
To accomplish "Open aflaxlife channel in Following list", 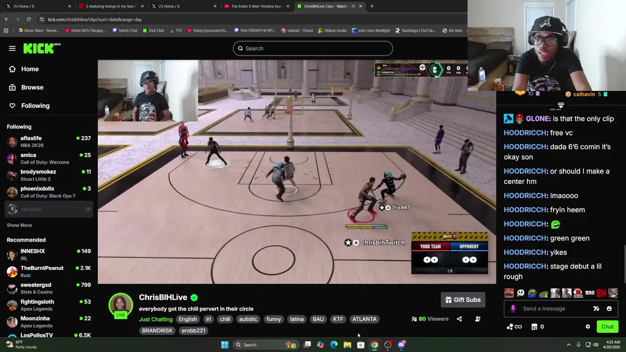I will click(x=49, y=142).
